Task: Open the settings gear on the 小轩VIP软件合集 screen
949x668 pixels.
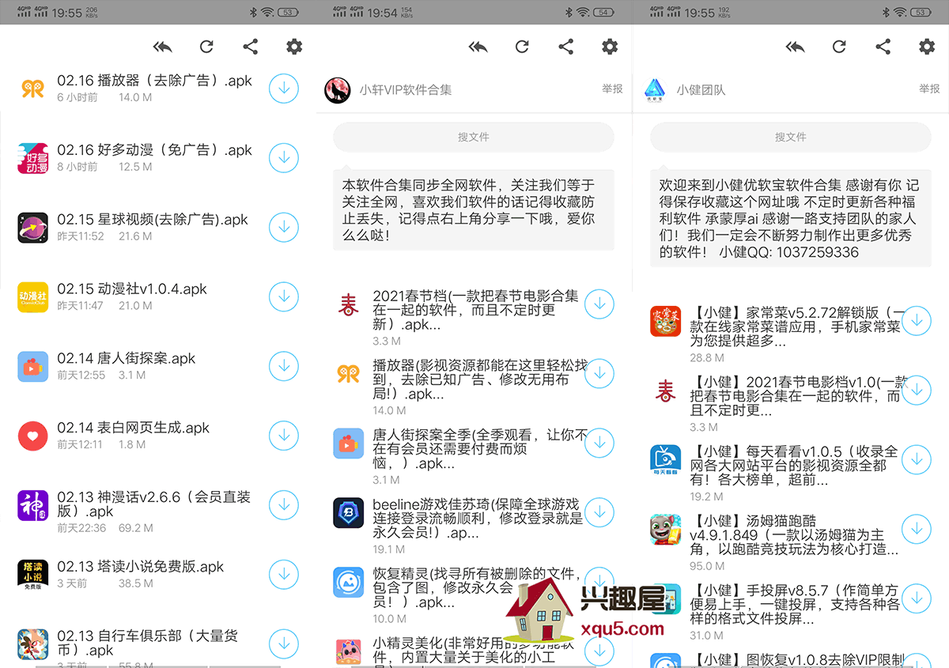Action: click(x=610, y=47)
